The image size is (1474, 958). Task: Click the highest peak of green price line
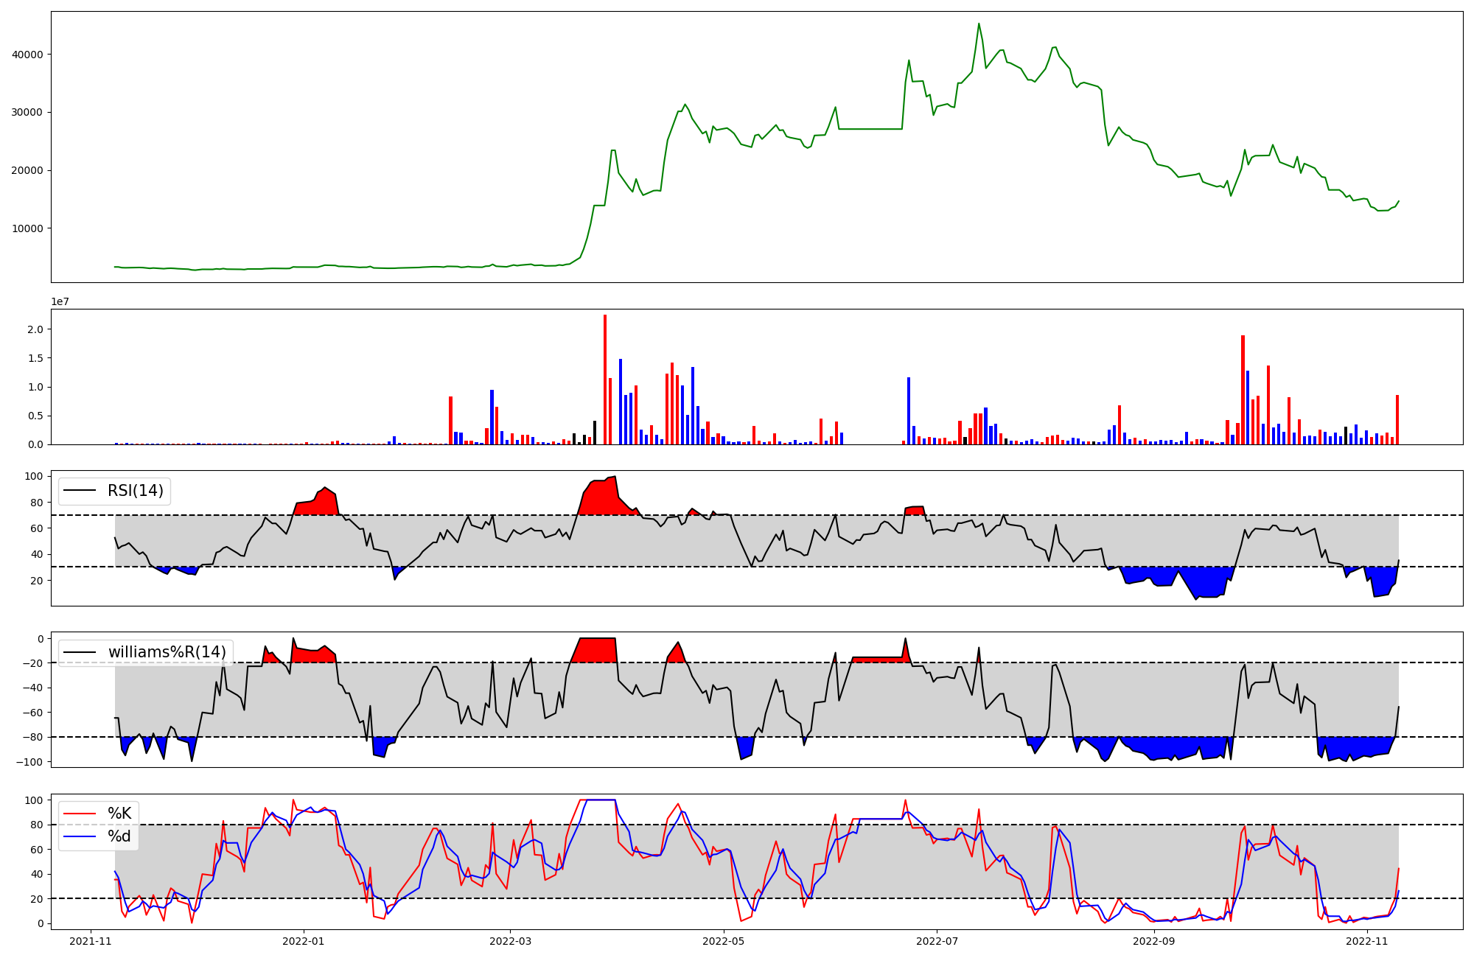[x=979, y=24]
